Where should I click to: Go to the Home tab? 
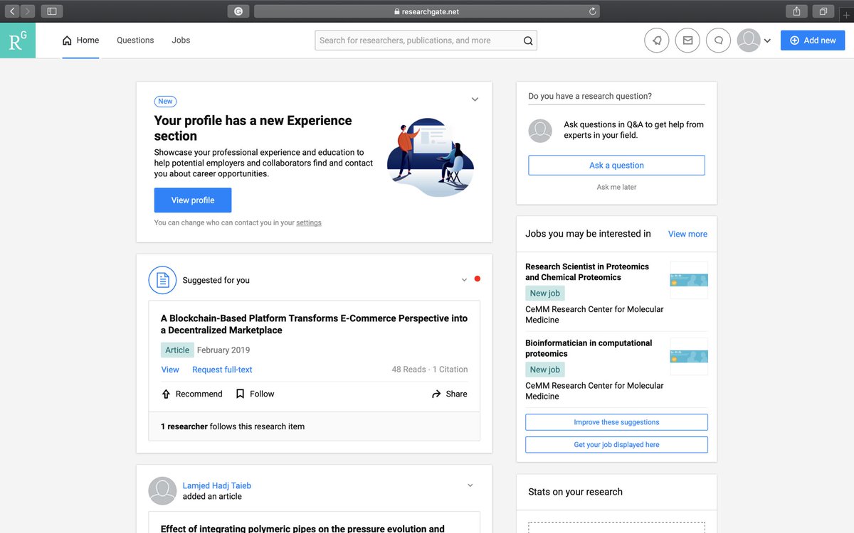(x=80, y=41)
